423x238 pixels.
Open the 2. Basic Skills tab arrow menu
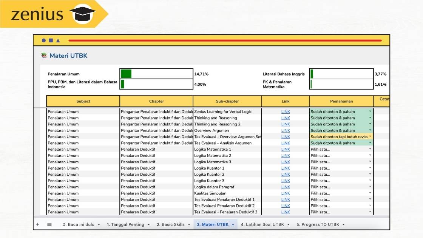click(x=189, y=224)
